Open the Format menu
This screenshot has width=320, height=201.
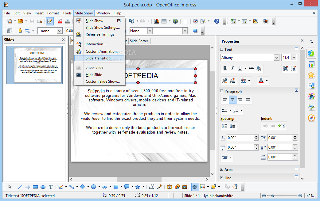tap(53, 13)
